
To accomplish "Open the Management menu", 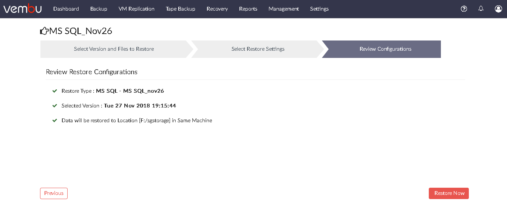I will [x=284, y=9].
